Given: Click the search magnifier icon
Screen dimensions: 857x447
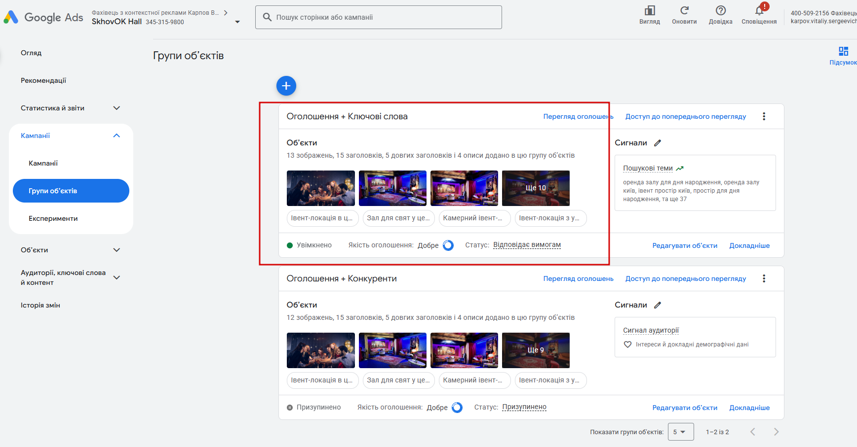Looking at the screenshot, I should click(267, 17).
